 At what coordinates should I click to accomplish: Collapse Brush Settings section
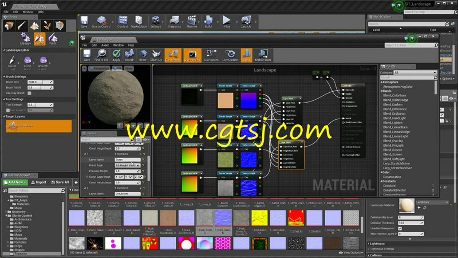click(x=4, y=77)
